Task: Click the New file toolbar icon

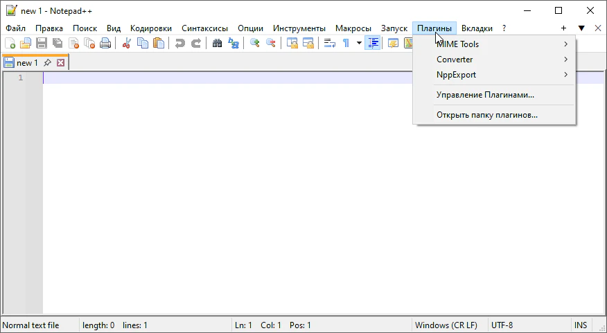Action: 10,43
